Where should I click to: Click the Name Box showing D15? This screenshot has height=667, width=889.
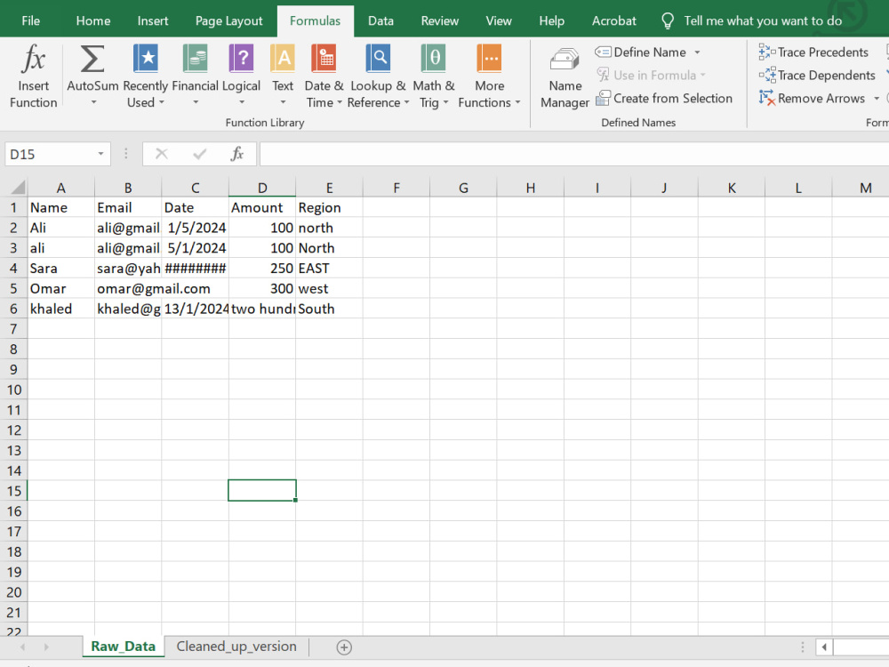(x=50, y=154)
